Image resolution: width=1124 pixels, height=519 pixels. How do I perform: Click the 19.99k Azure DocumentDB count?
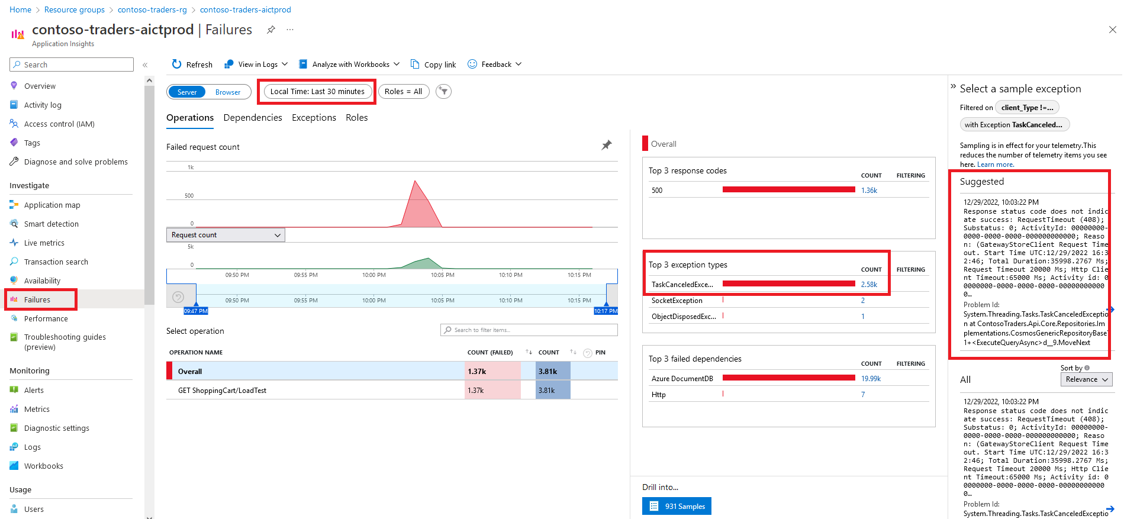coord(871,379)
